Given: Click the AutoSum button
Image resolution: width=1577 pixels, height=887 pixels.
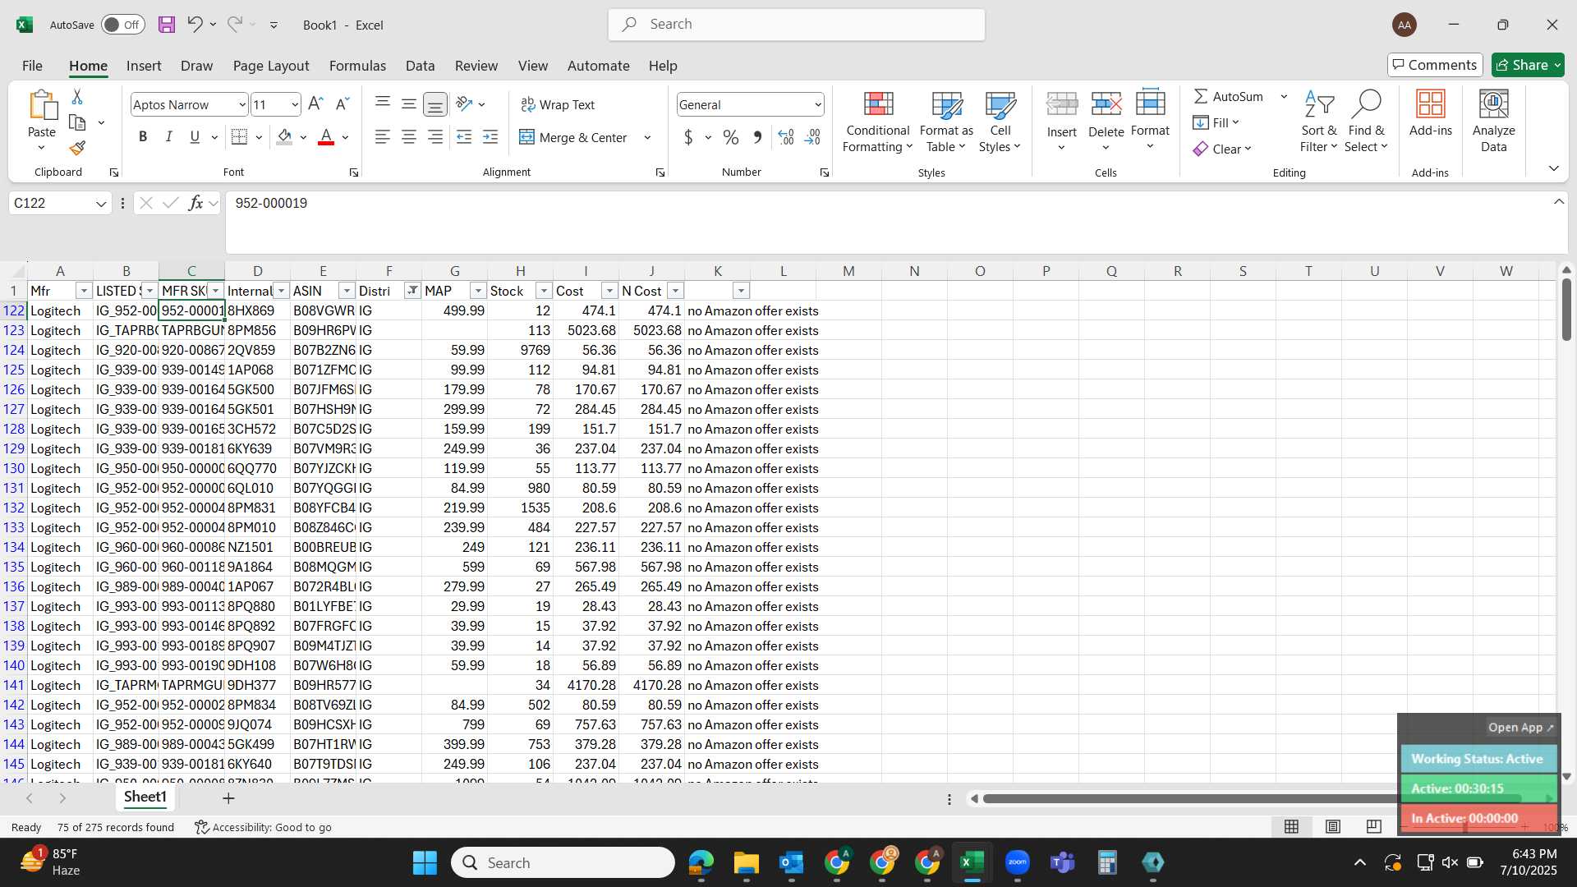Looking at the screenshot, I should [1229, 96].
